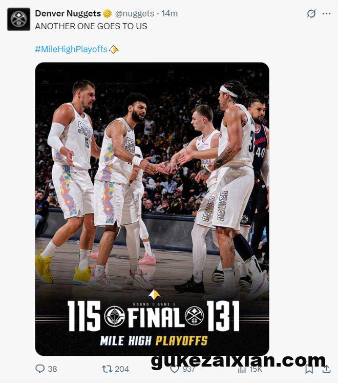Follow the #MileHighPlayoffs hashtag link
The height and width of the screenshot is (383, 338).
(x=71, y=49)
